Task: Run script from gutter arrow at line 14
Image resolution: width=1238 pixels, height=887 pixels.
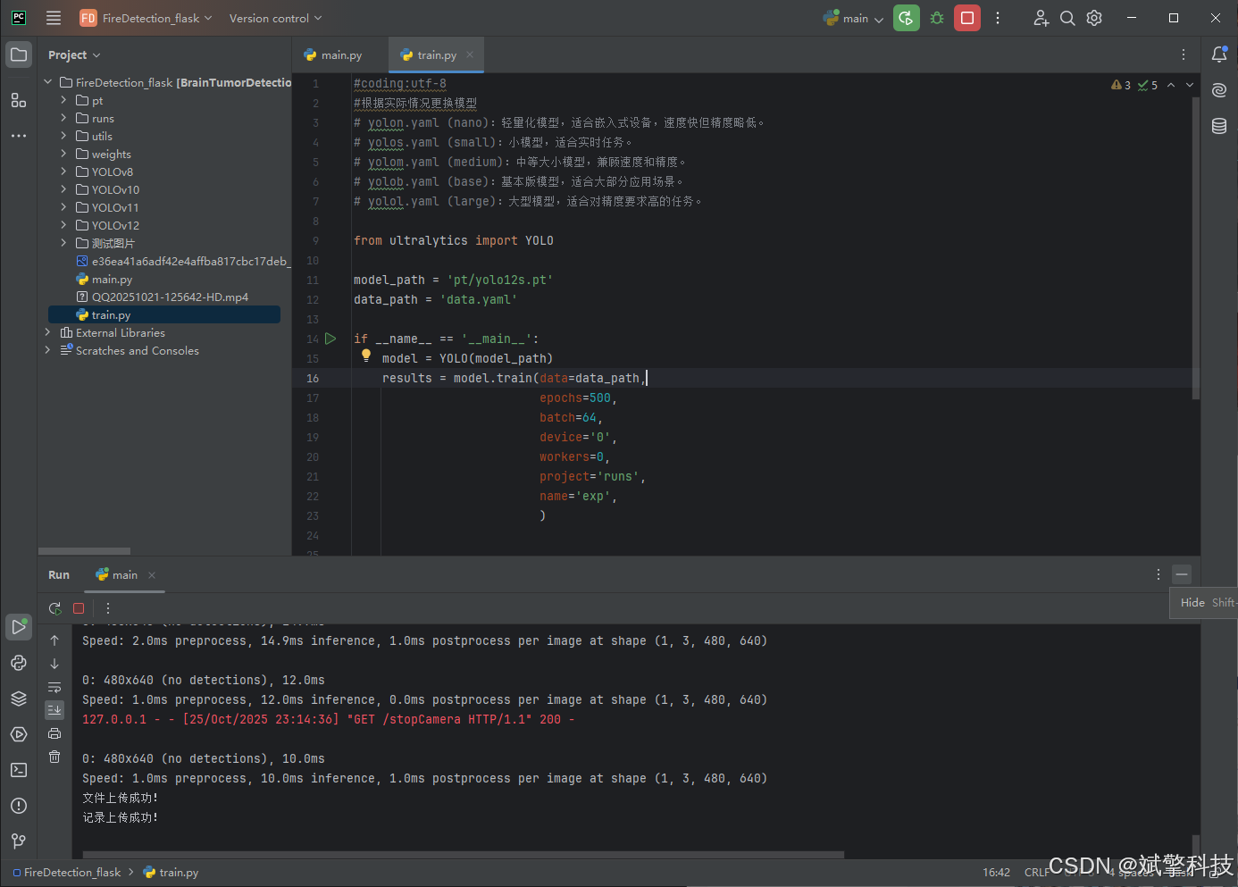Action: click(x=330, y=339)
